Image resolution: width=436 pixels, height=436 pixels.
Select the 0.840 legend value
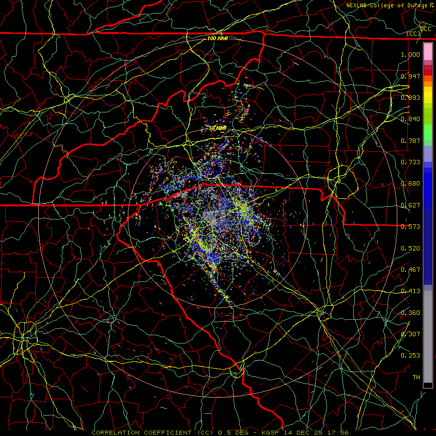point(410,119)
